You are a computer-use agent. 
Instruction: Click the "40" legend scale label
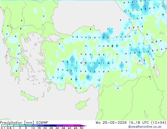click(69, 128)
